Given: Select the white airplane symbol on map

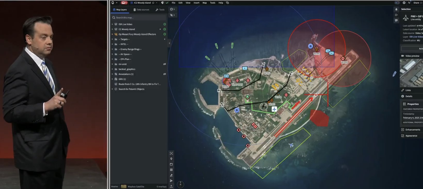Looking at the screenshot, I should pos(274,109).
